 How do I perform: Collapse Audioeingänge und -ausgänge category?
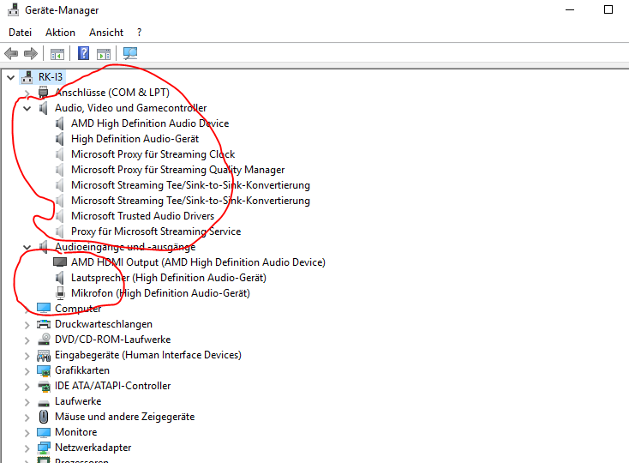[27, 247]
